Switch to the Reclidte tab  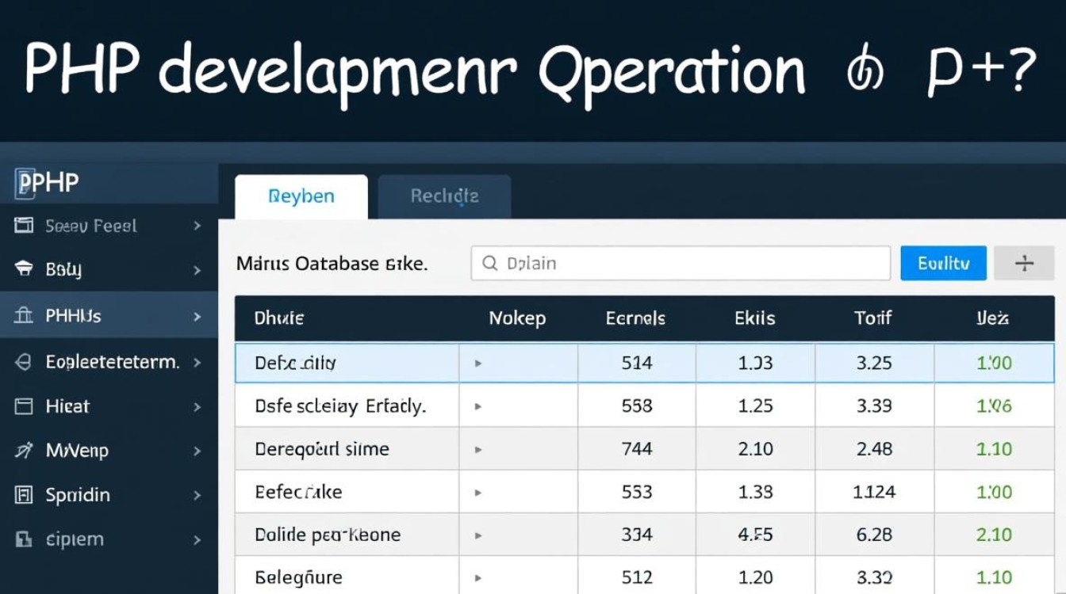click(x=444, y=196)
